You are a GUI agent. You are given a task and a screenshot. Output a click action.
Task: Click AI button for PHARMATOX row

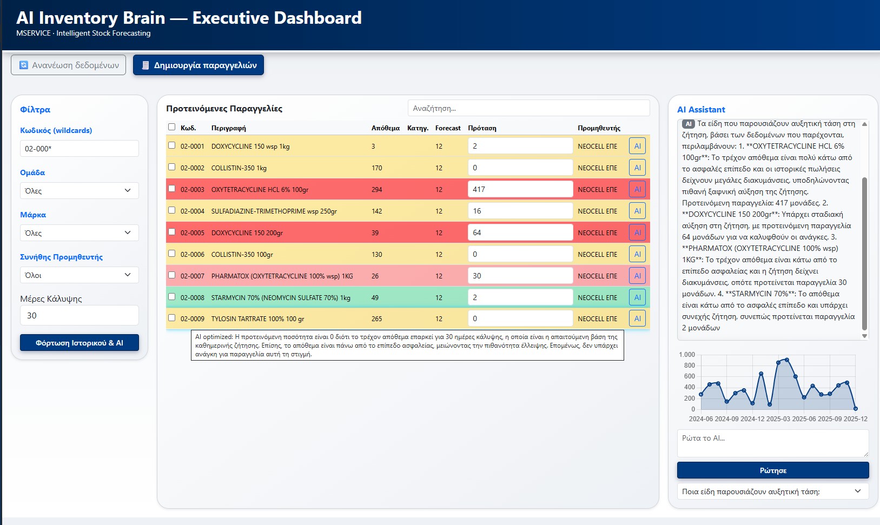click(637, 276)
